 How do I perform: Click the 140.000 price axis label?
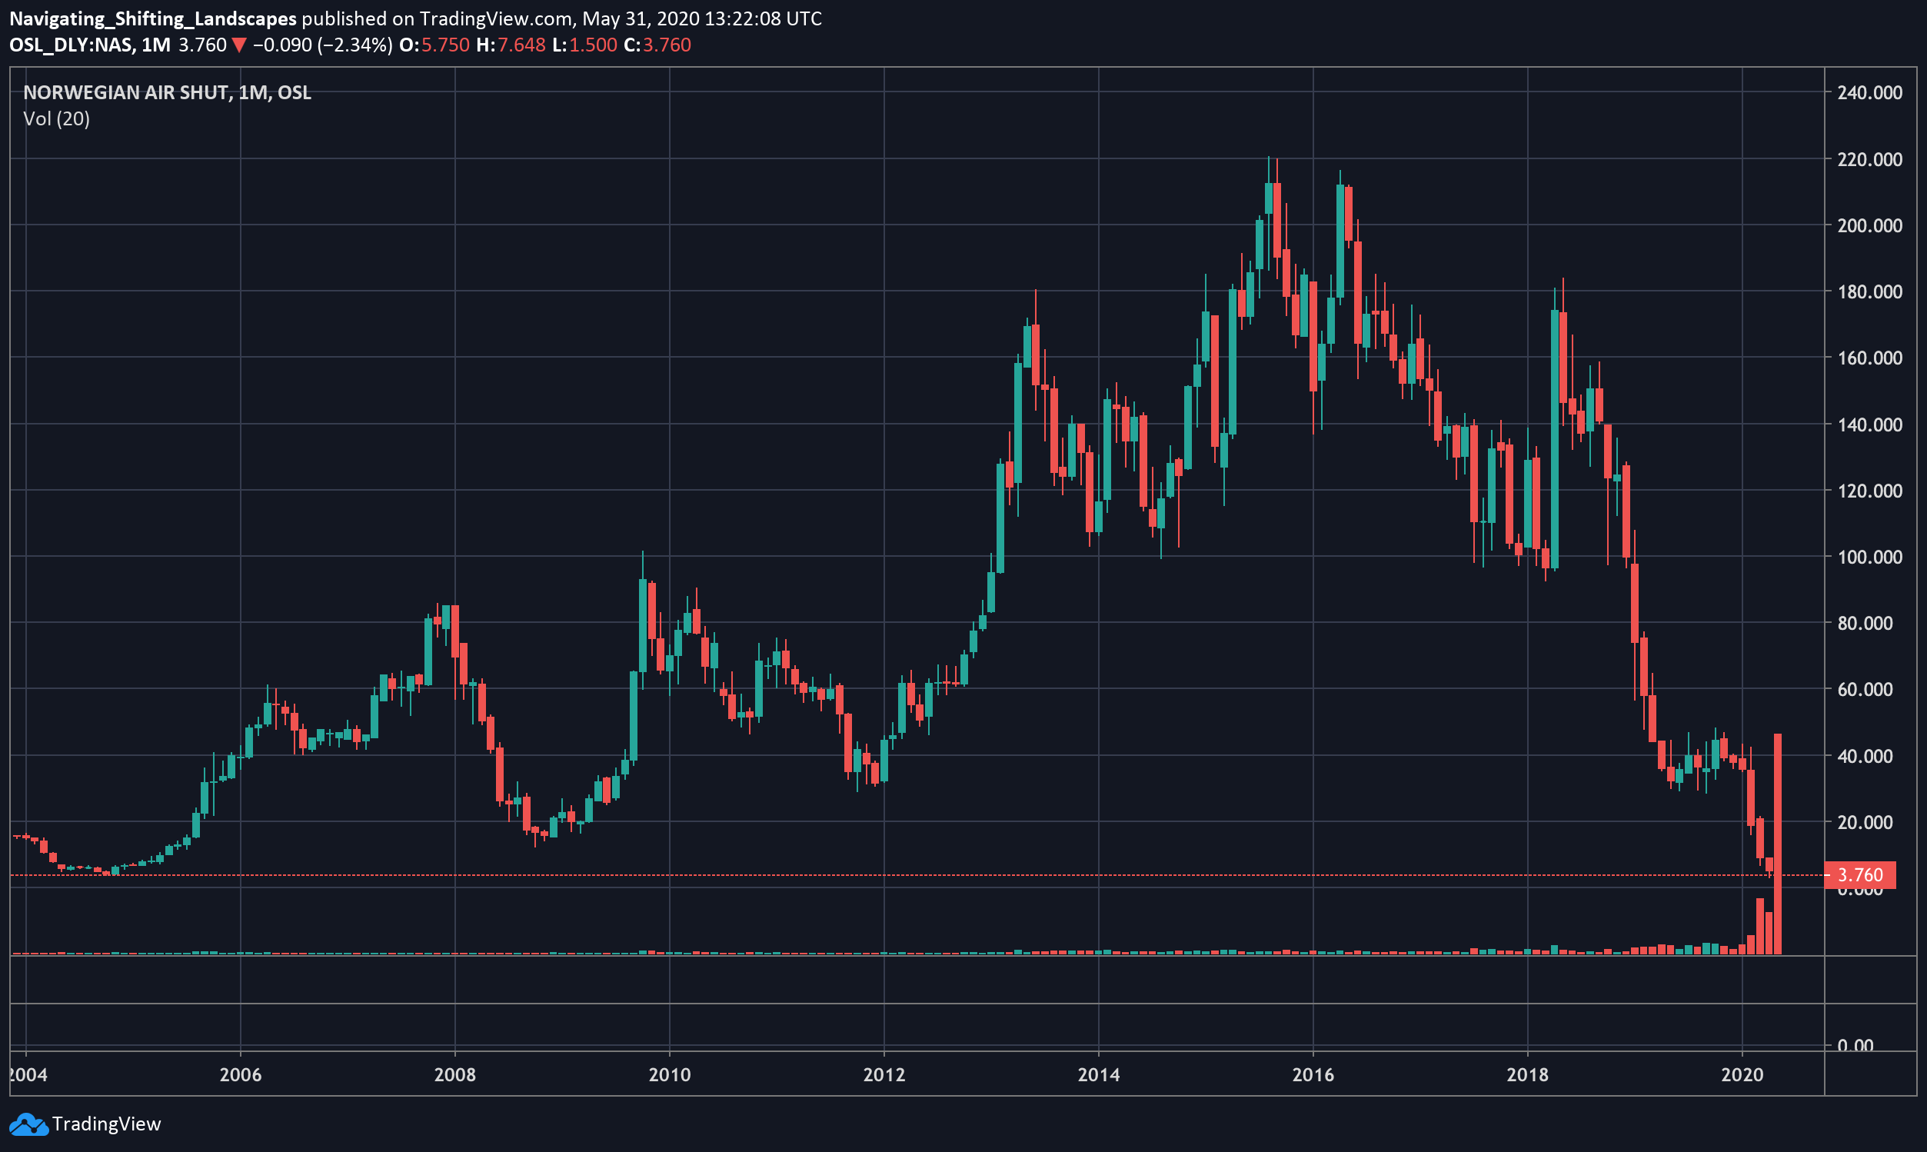[x=1869, y=425]
